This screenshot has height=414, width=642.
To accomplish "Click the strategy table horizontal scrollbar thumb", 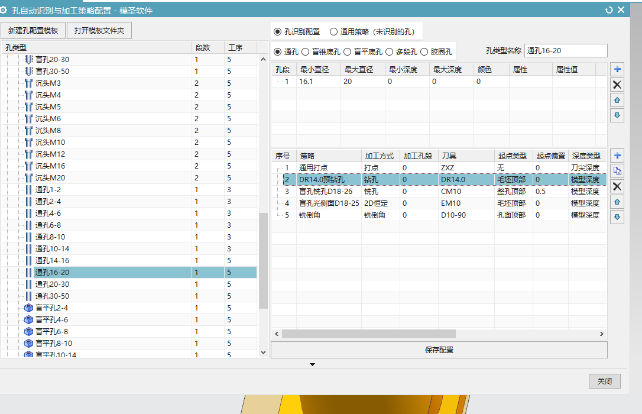I will coord(368,334).
